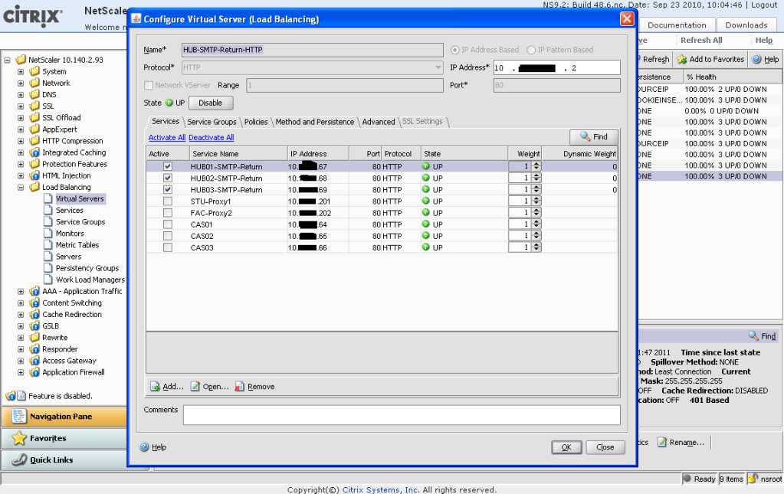Collapse the NetScaler root node
Screen dimensions: 784x494
(7, 60)
